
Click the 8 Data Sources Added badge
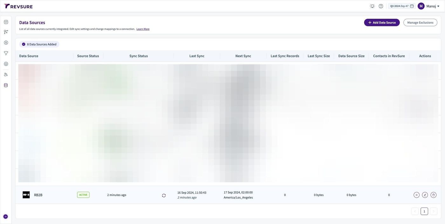coord(39,44)
